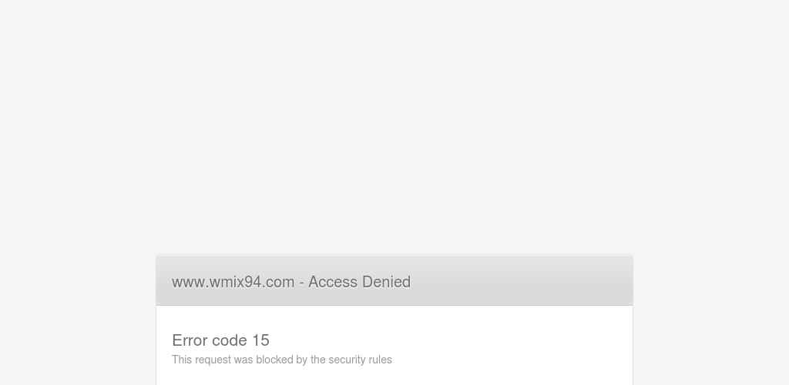Click the www.wmix94.com domain text
Image resolution: width=789 pixels, height=385 pixels.
(233, 282)
